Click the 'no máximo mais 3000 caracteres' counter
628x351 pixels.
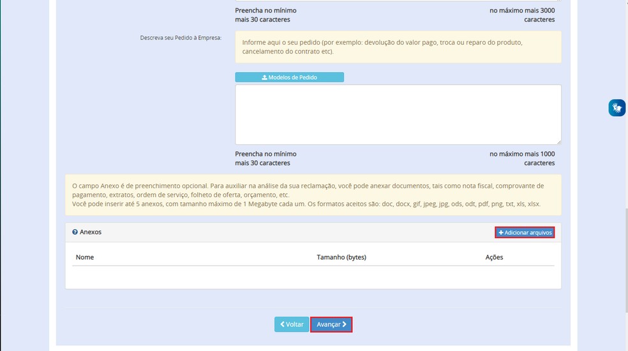coord(522,15)
